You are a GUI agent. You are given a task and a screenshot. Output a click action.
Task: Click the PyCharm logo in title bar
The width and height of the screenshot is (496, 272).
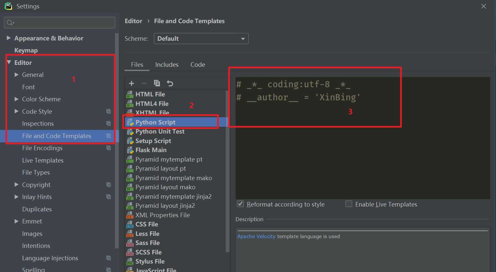pos(8,6)
